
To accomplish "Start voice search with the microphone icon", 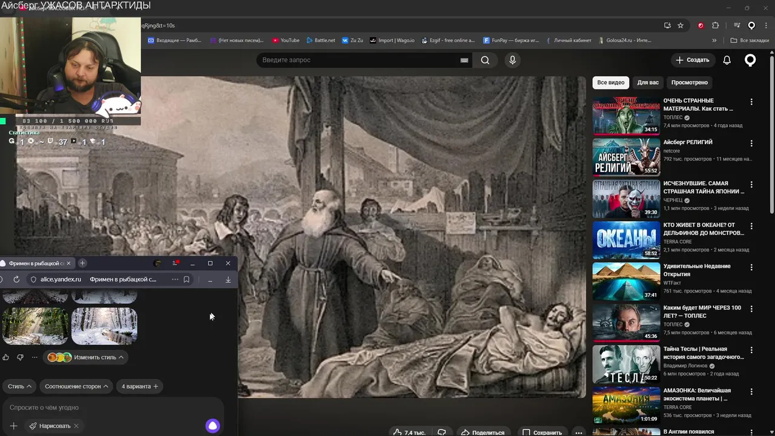I will click(512, 60).
